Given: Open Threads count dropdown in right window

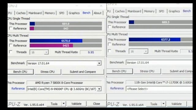Looking at the screenshot, I should coord(146,51).
